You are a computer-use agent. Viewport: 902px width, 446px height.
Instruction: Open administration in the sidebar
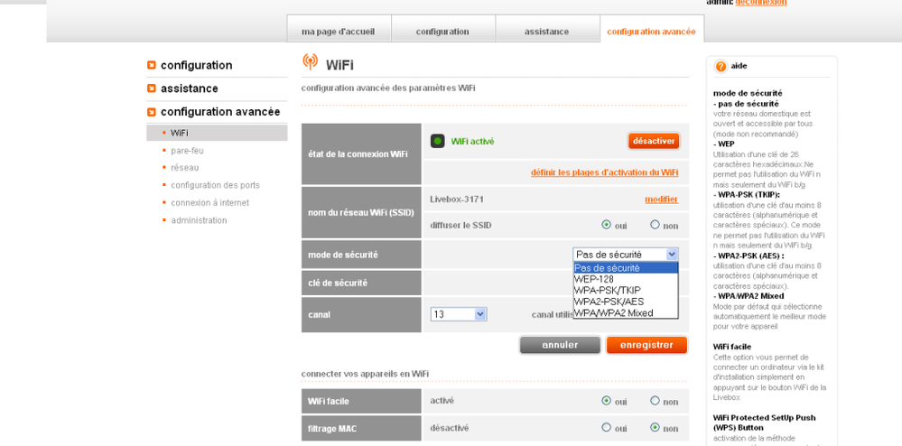(x=199, y=220)
